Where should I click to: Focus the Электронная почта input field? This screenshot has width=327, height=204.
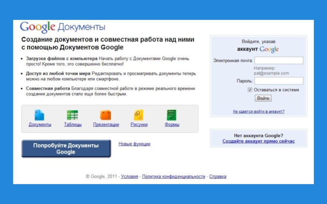(x=279, y=60)
